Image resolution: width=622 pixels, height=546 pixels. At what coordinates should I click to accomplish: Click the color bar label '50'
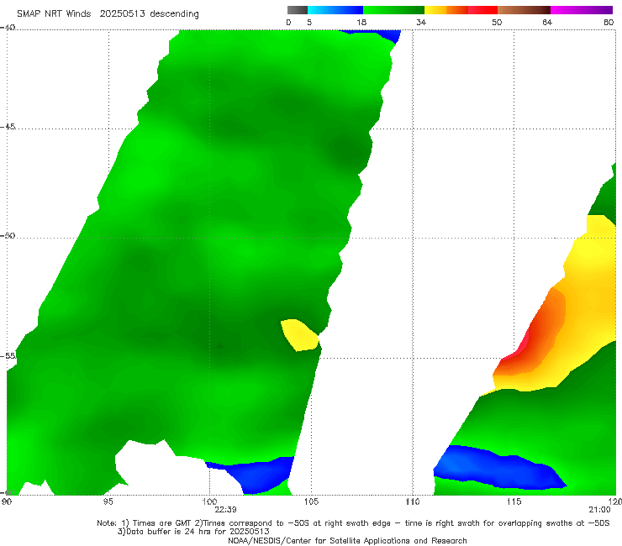497,23
